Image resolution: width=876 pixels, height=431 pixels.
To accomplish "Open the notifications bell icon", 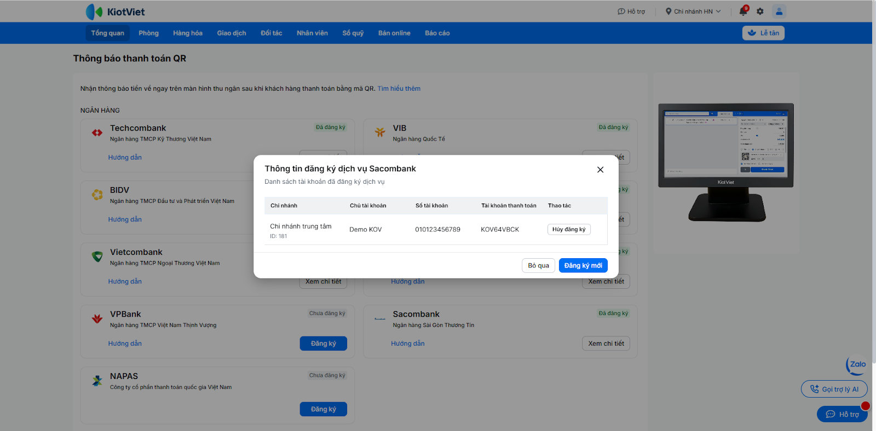I will coord(744,11).
